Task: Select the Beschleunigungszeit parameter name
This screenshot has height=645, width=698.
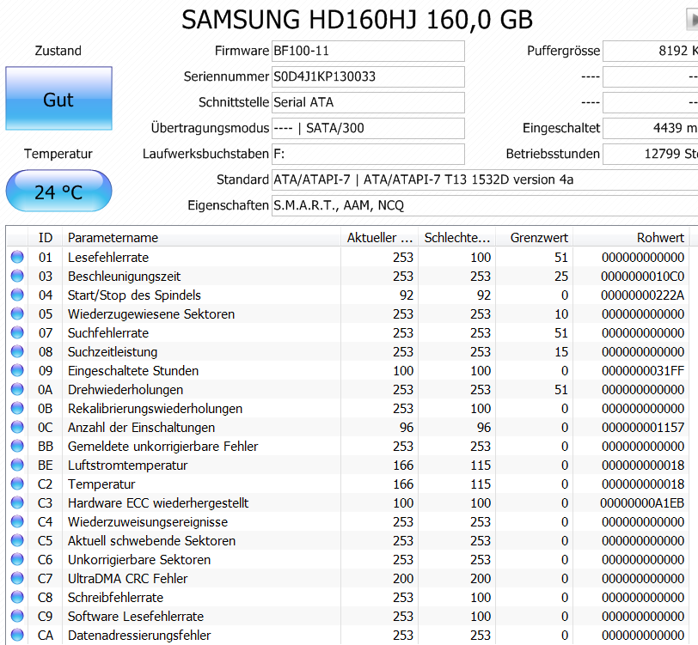Action: click(124, 277)
